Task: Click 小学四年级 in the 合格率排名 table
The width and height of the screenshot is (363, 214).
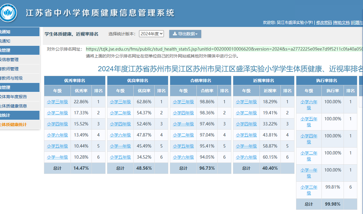Action: pos(183,113)
